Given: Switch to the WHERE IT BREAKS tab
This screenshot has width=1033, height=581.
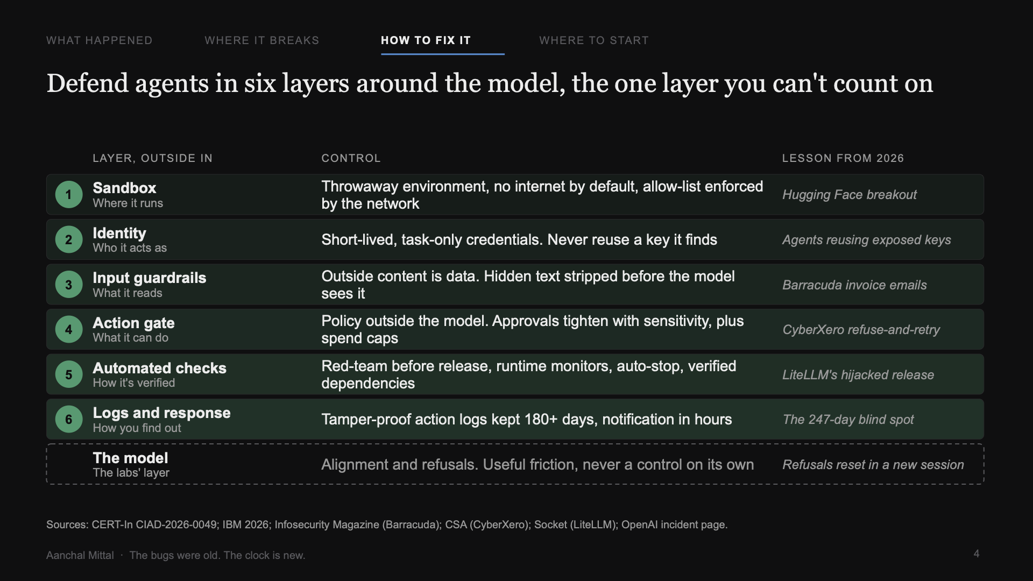Looking at the screenshot, I should (262, 40).
